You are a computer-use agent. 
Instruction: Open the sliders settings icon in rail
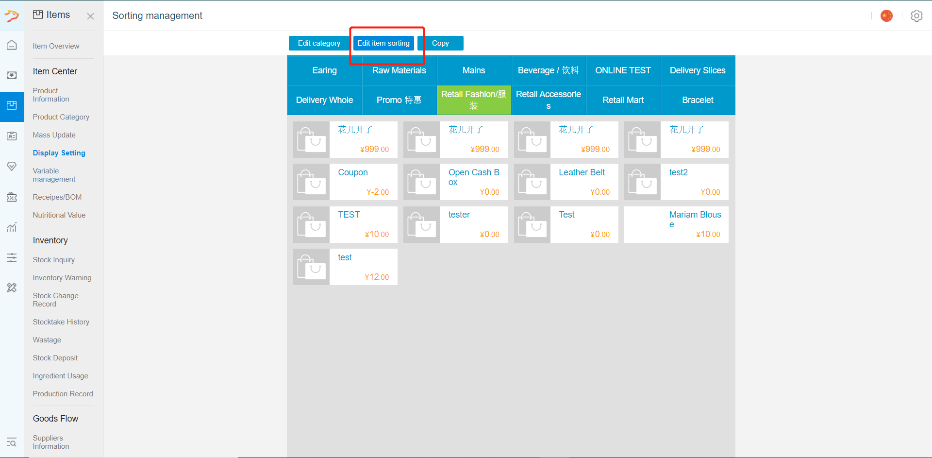(12, 258)
